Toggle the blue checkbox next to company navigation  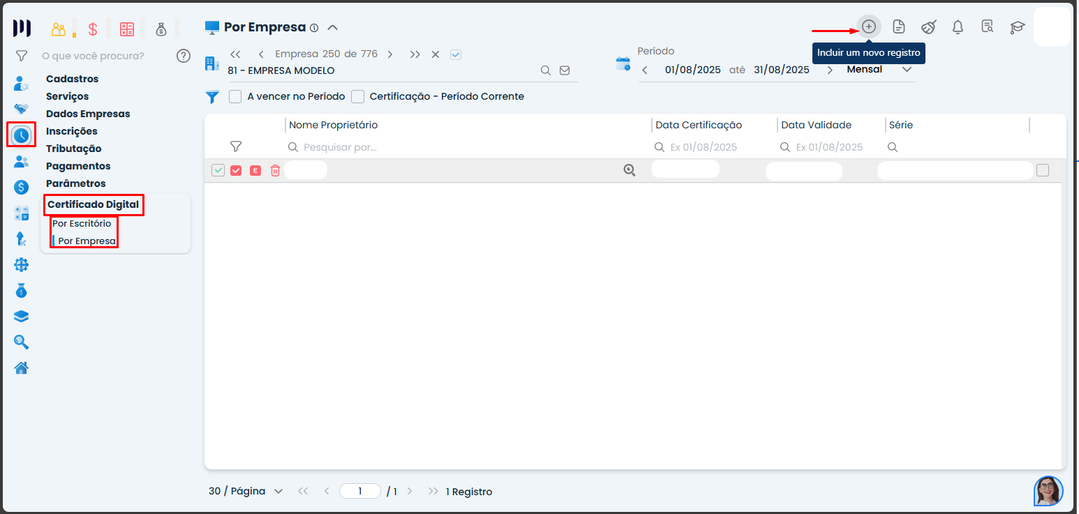pos(456,54)
